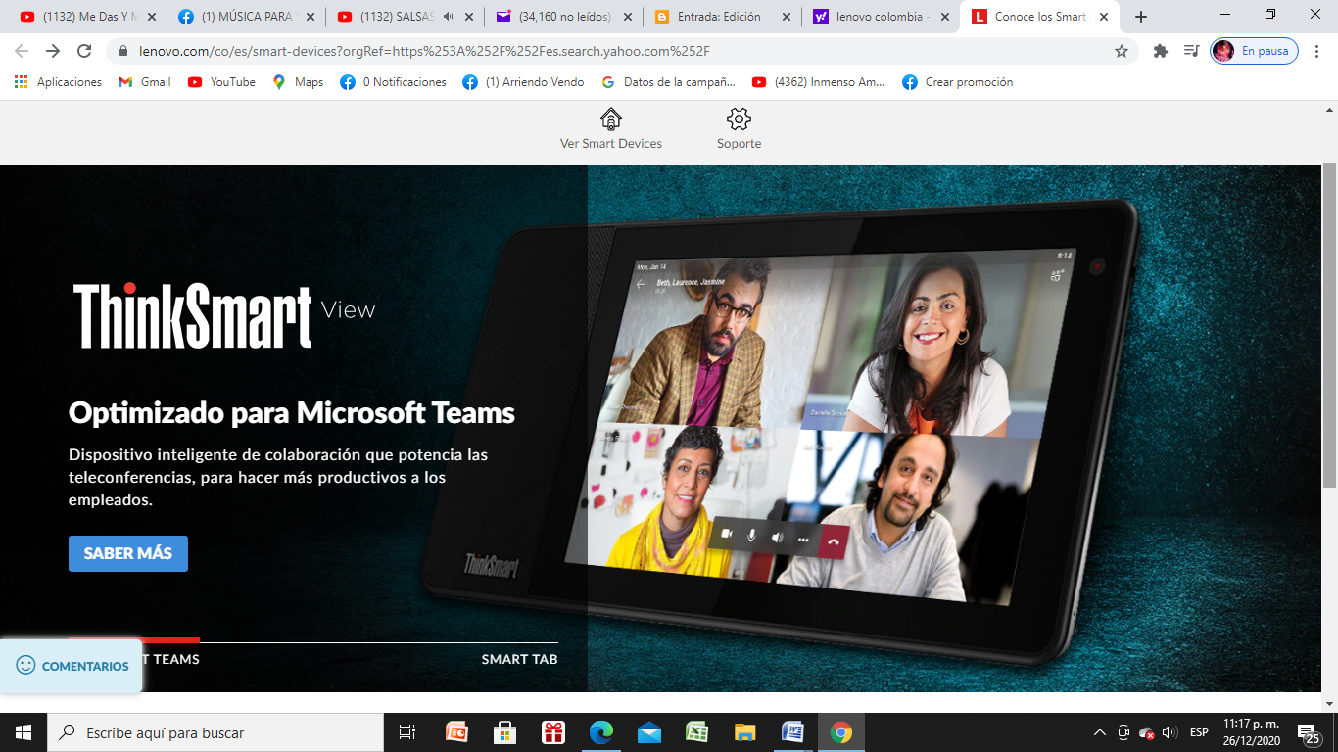Switch to the Entrada: Edición Blogger tab
The image size is (1338, 752).
click(722, 17)
